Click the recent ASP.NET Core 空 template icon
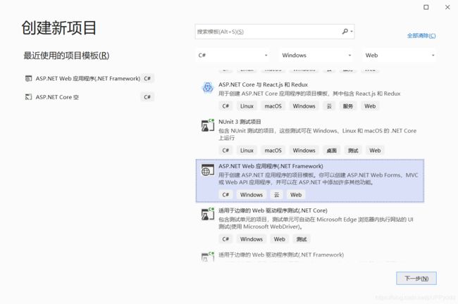This screenshot has width=458, height=304. pyautogui.click(x=28, y=97)
